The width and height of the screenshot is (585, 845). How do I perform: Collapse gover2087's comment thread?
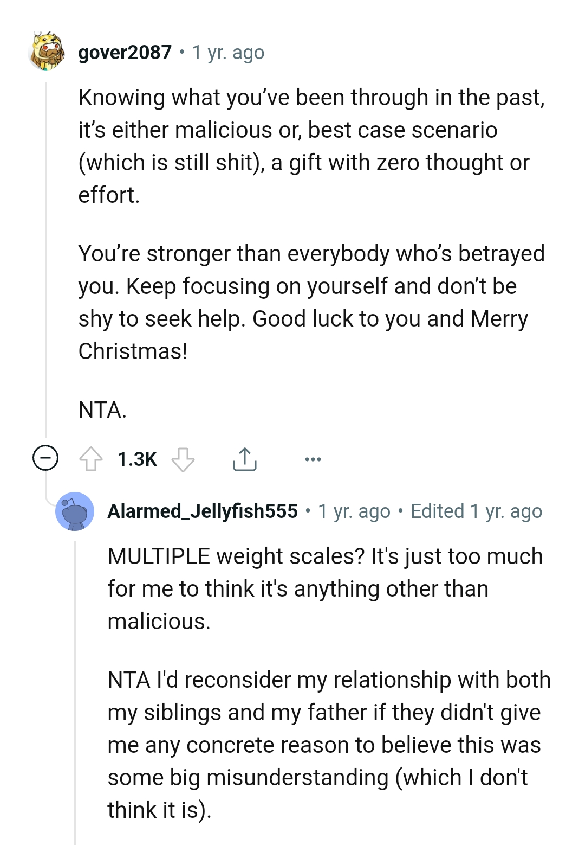click(45, 459)
